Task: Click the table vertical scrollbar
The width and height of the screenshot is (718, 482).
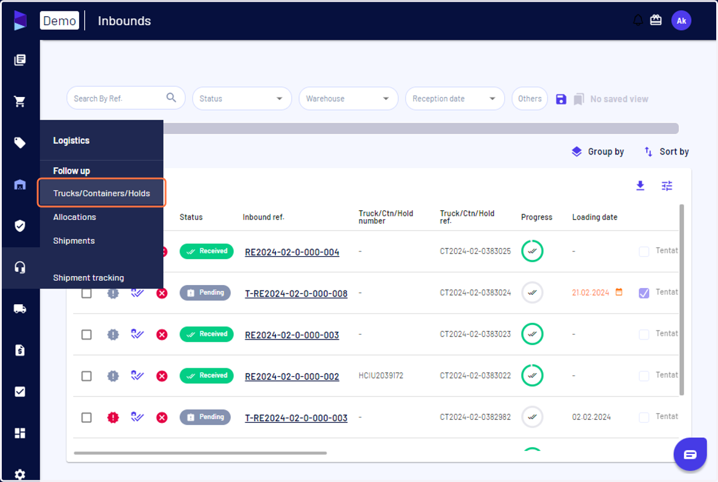Action: click(x=682, y=300)
